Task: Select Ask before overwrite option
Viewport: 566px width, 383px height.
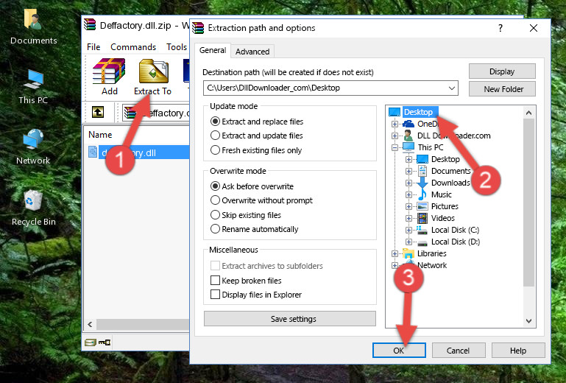Action: coord(215,186)
